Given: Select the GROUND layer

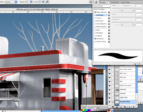Looking at the screenshot, I should 125,94.
